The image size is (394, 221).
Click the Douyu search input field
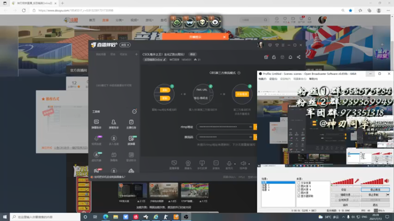pos(252,20)
